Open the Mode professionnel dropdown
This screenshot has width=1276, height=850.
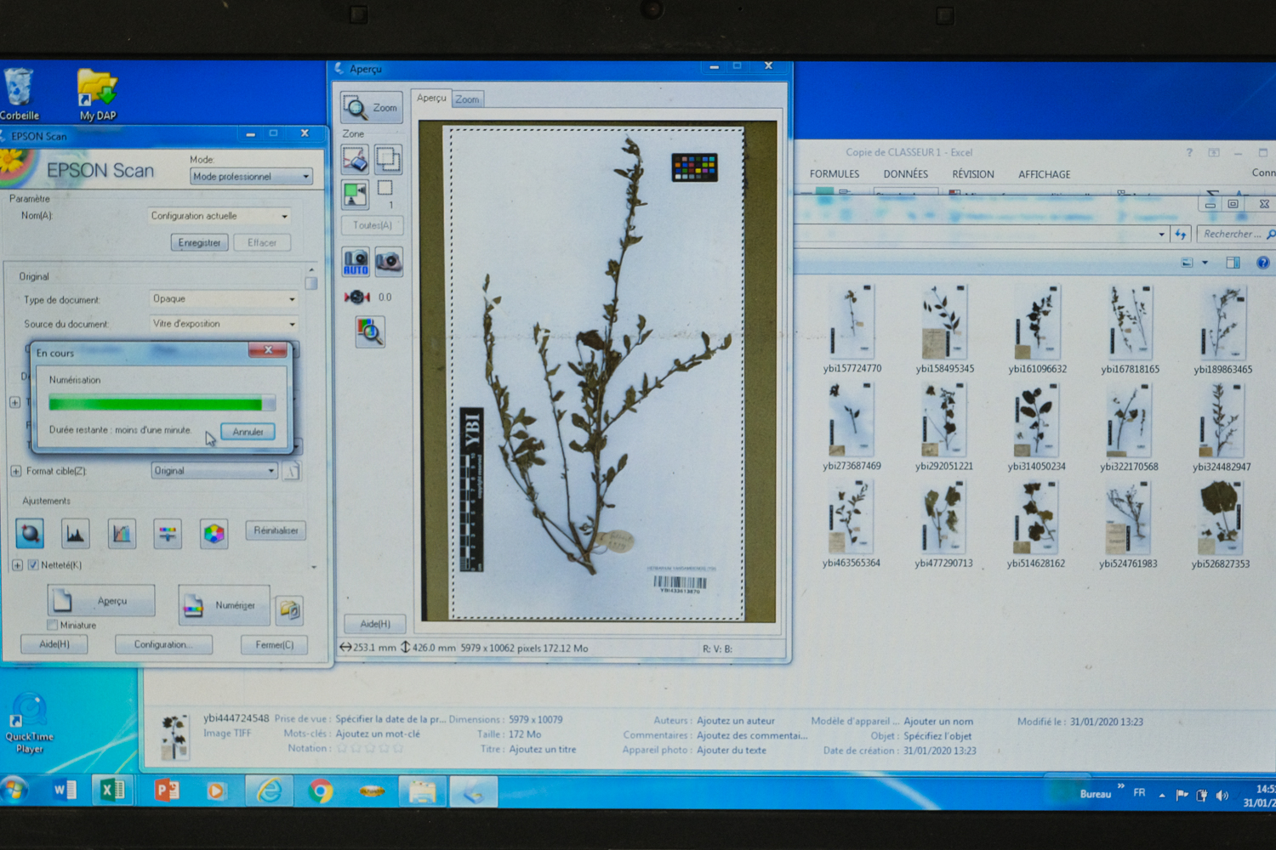(x=252, y=176)
